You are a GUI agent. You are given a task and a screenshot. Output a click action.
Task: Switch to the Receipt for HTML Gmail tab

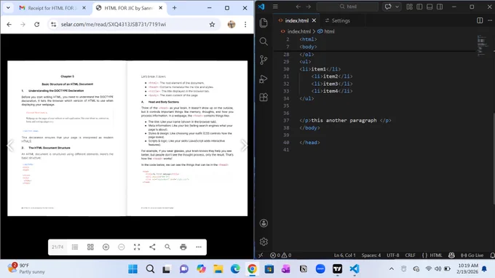click(52, 8)
